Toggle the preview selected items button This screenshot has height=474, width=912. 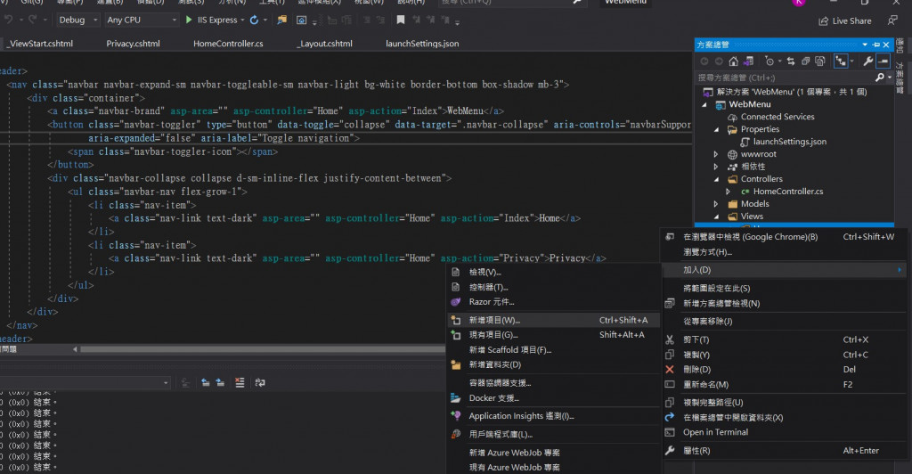point(883,61)
